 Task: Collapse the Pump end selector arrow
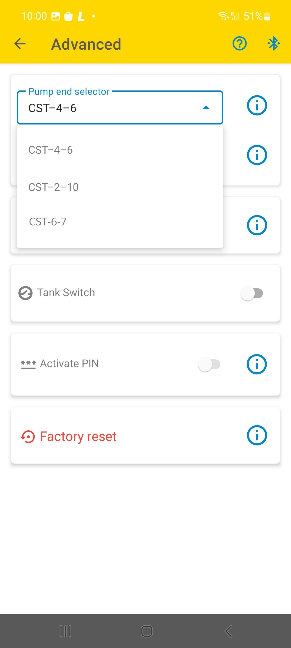206,107
